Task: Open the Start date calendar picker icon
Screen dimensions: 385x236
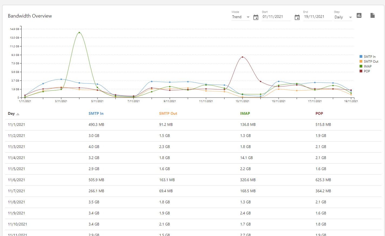Action: 256,18
